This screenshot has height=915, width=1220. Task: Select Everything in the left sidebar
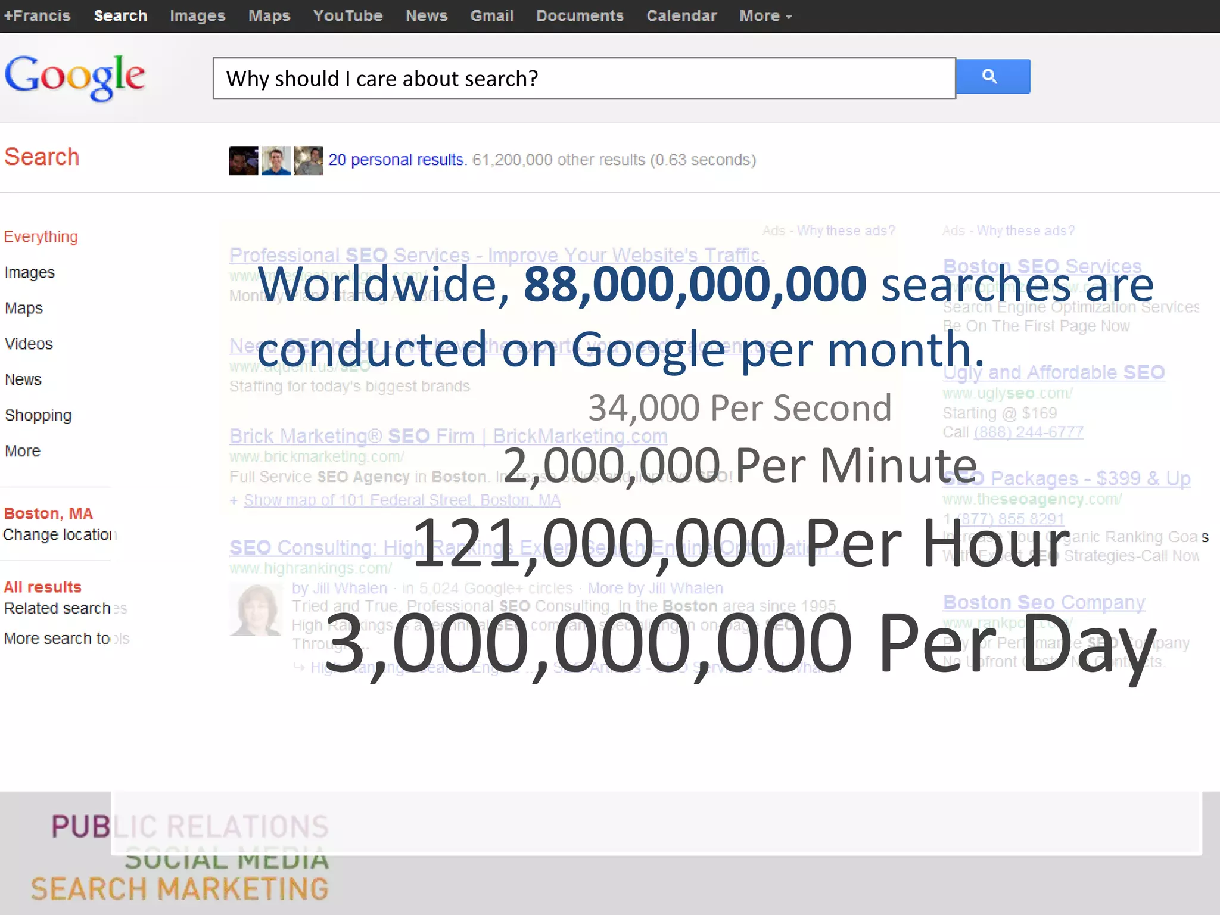click(x=41, y=237)
